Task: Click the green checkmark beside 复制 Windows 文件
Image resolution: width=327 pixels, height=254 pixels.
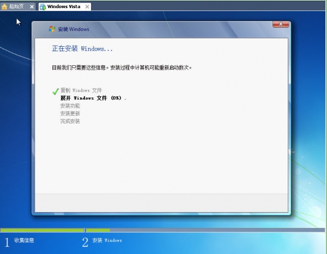Action: coord(56,91)
